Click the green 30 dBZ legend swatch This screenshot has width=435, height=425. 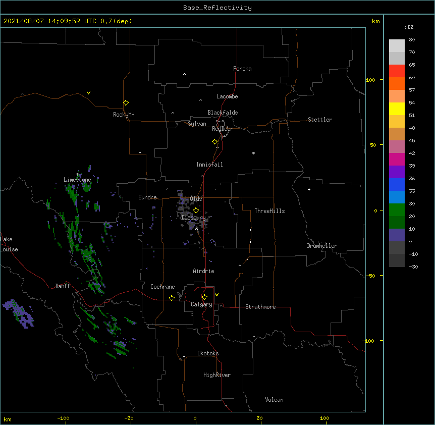click(x=397, y=210)
